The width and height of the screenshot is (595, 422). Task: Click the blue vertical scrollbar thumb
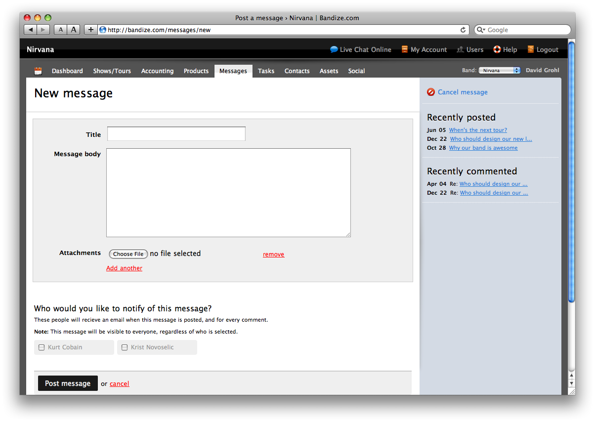click(572, 172)
